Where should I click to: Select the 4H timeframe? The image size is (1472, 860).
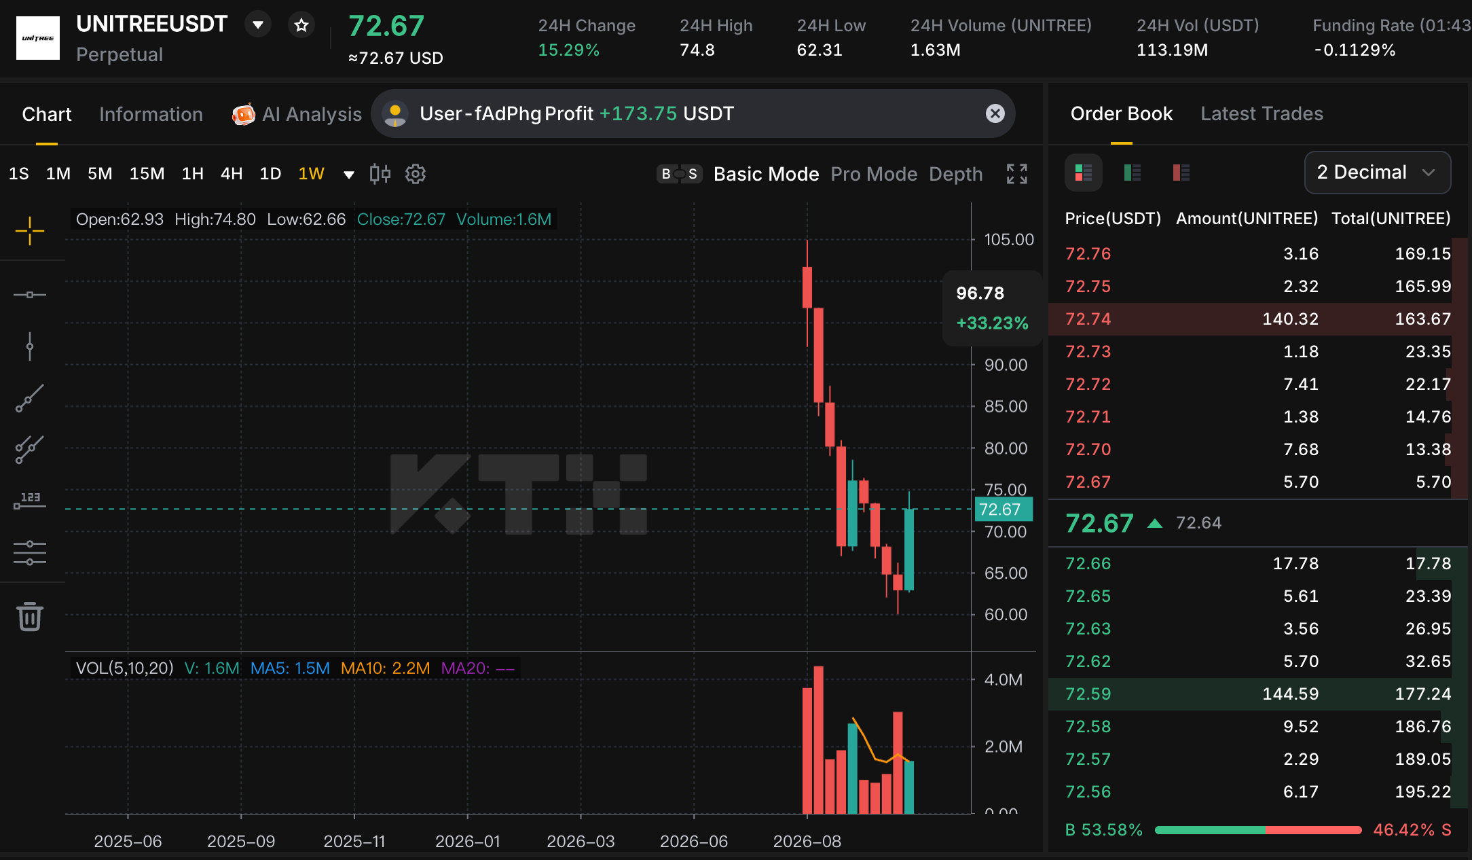232,174
